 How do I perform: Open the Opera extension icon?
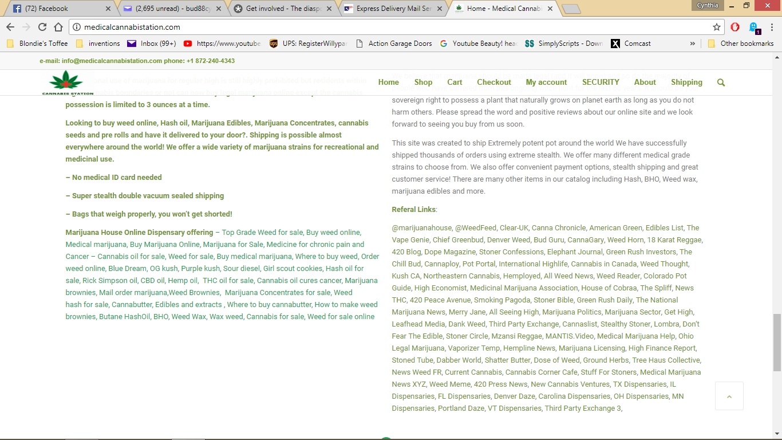point(735,27)
